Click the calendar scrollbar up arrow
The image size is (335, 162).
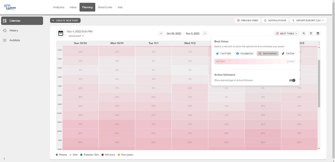click(x=319, y=47)
